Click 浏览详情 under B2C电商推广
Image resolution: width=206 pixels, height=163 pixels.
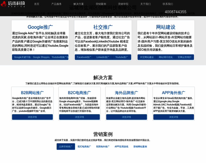coord(79,117)
